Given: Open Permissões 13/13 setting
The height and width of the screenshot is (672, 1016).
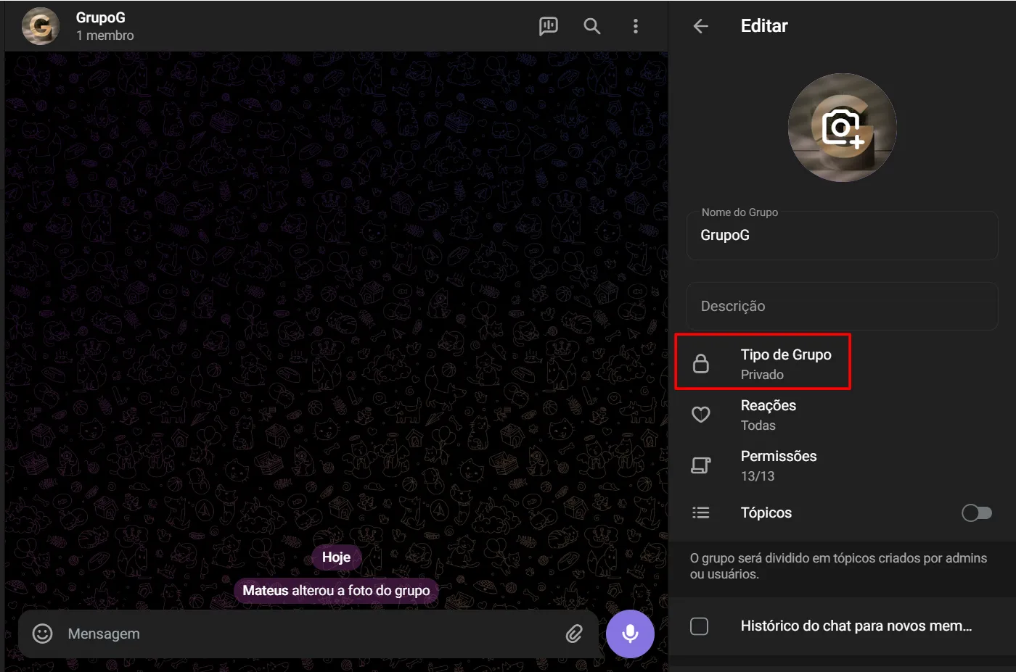Looking at the screenshot, I should coord(842,465).
